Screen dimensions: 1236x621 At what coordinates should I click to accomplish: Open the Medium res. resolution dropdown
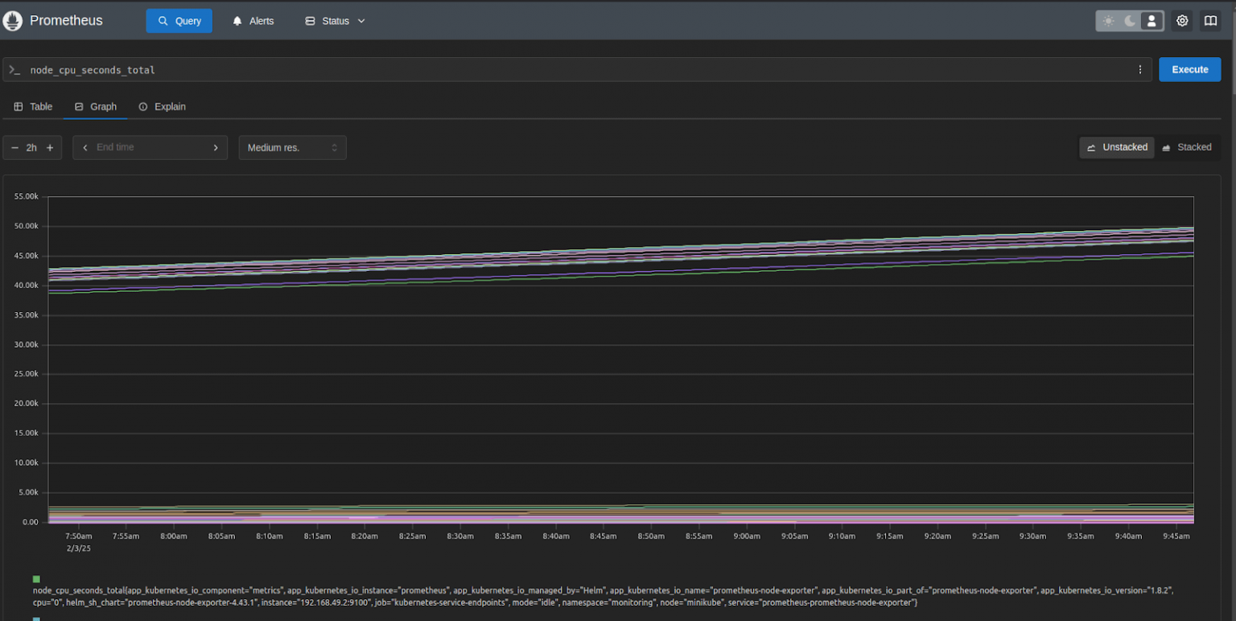[292, 147]
